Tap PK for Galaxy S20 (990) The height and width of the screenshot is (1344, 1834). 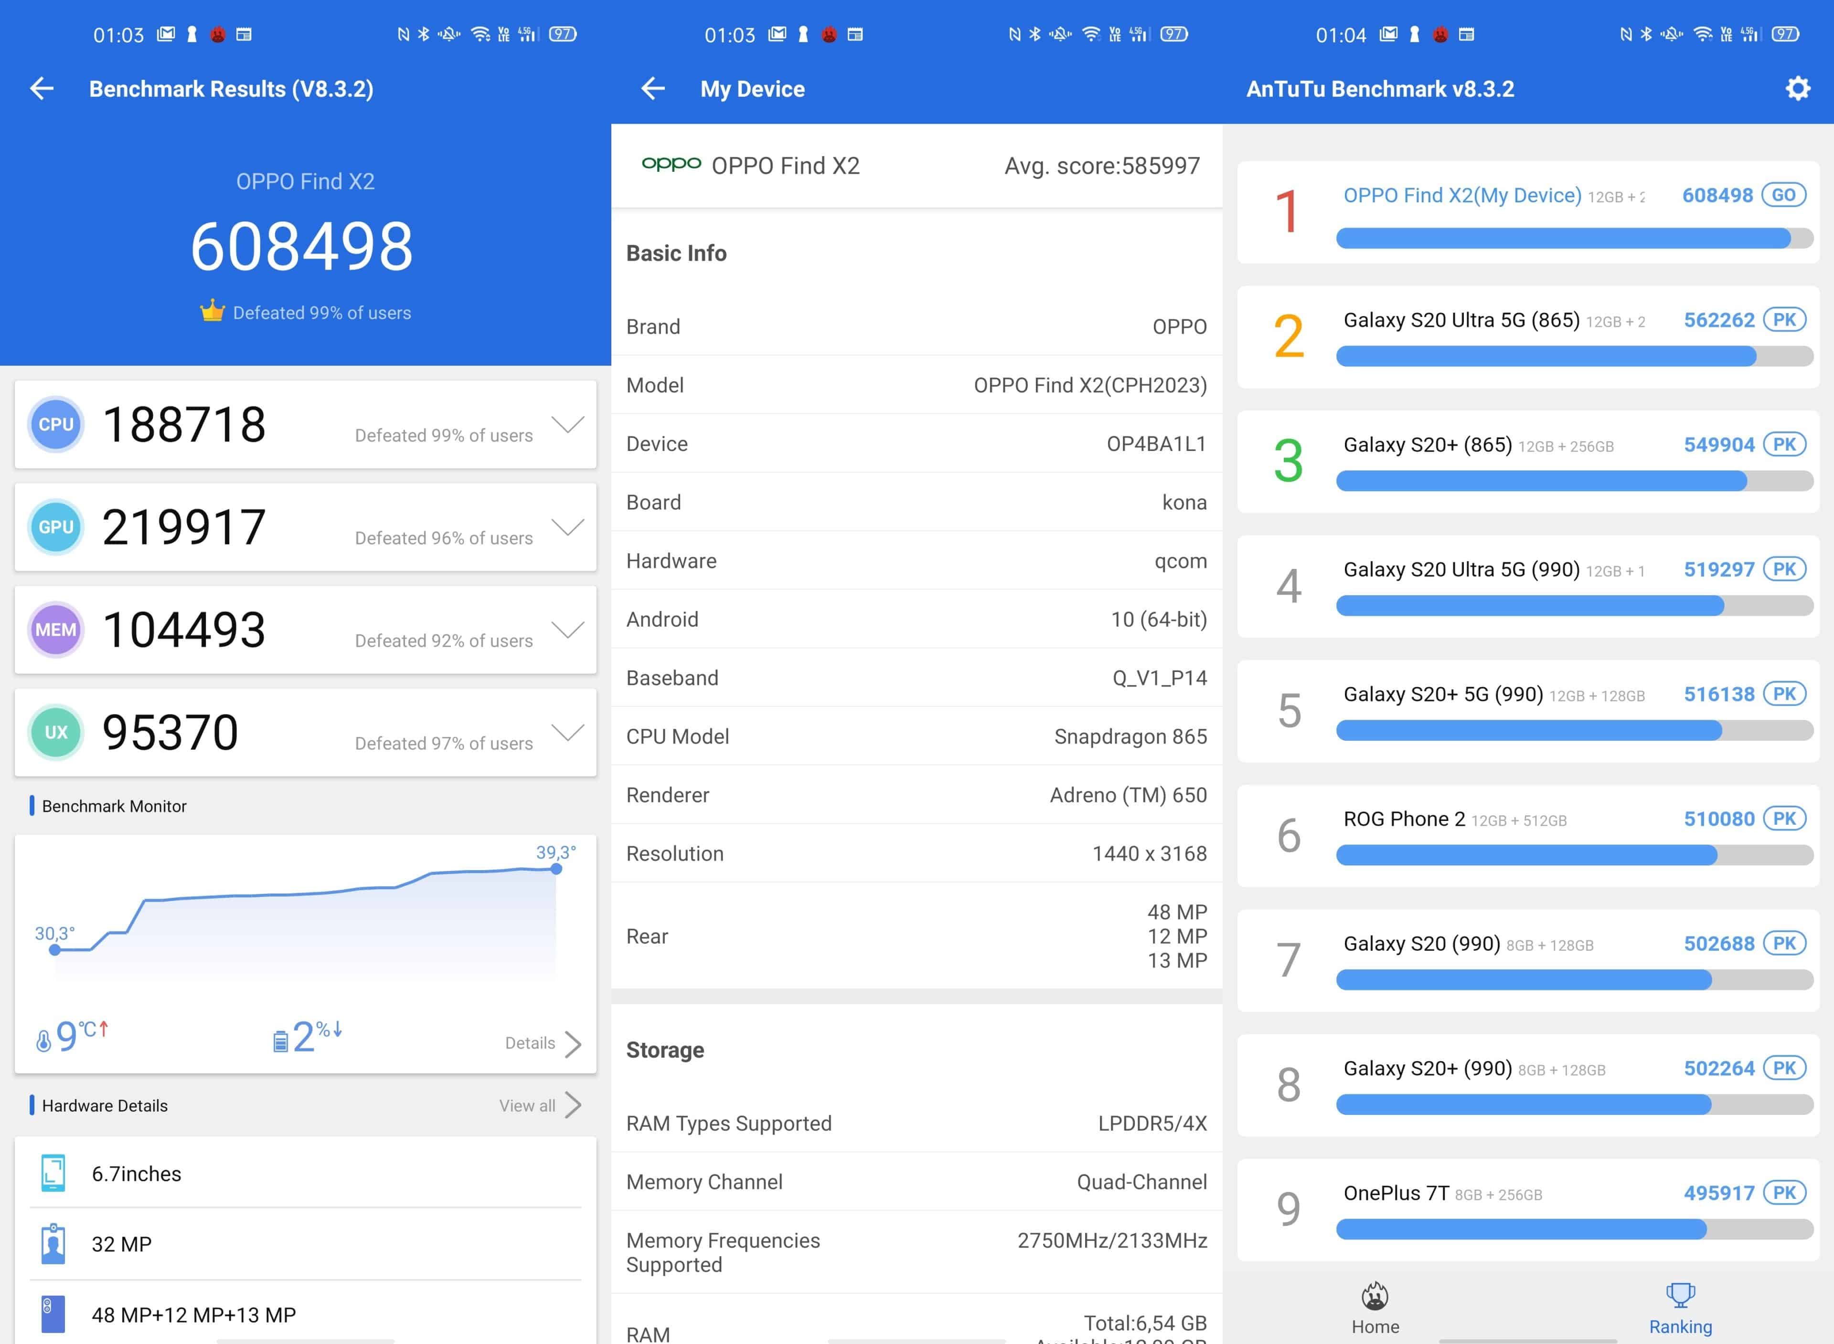1784,943
